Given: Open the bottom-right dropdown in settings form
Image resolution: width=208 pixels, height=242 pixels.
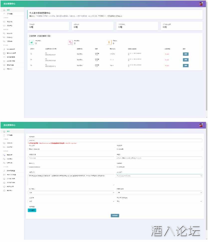Looking at the screenshot, I should point(159,201).
